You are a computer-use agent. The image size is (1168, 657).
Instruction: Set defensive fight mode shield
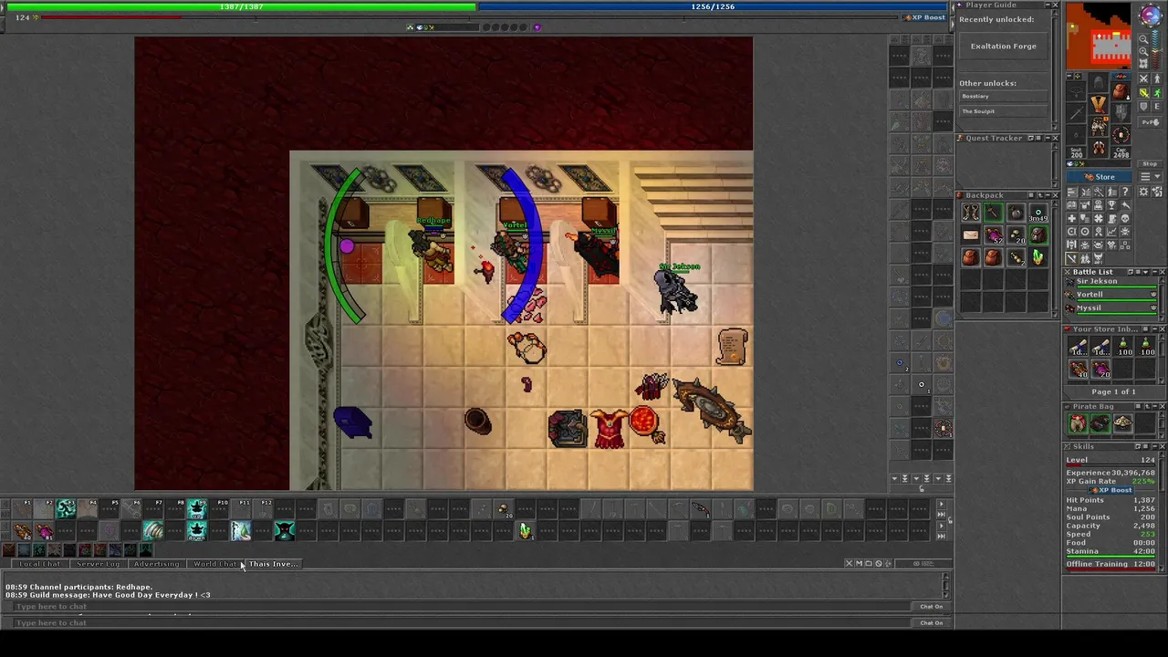pos(1144,107)
